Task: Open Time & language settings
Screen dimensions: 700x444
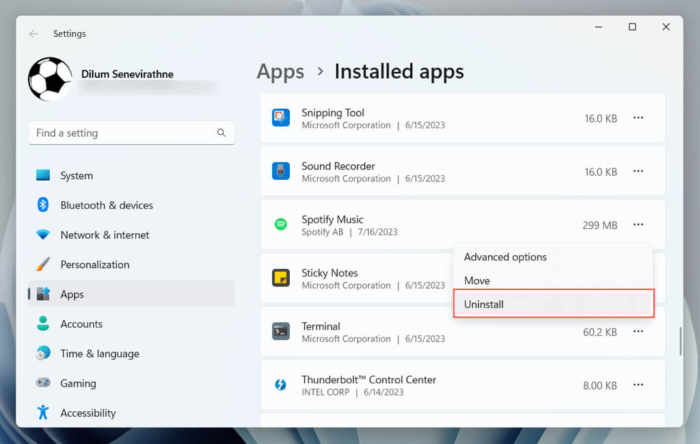Action: tap(99, 354)
